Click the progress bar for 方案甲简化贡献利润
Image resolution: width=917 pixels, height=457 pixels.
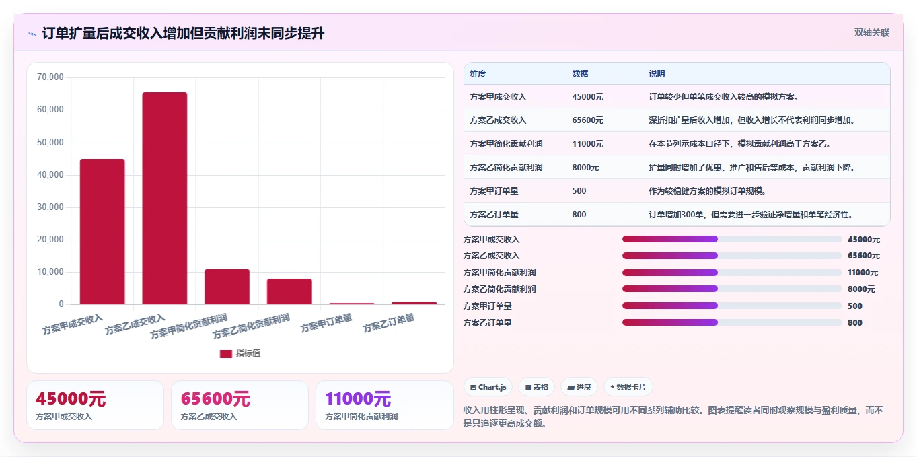click(732, 273)
